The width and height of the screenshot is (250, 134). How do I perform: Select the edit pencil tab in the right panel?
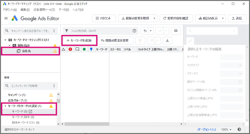(x=190, y=41)
